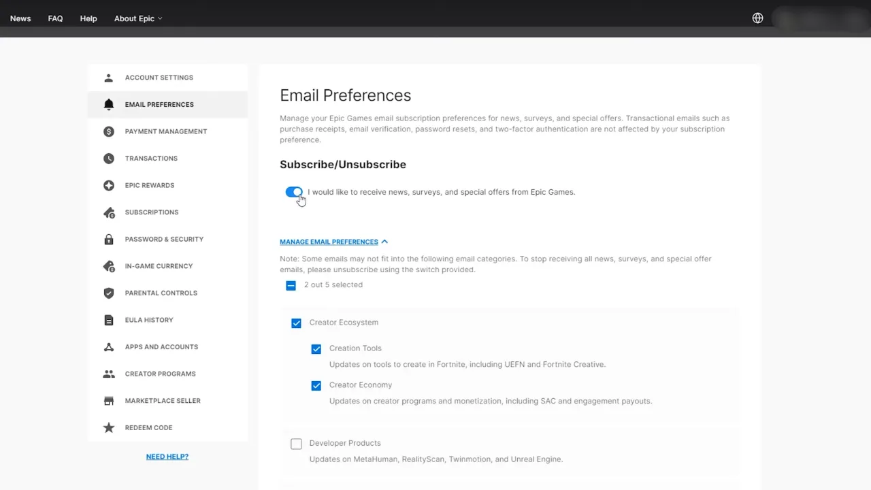The image size is (871, 490).
Task: Uncheck the Creator Ecosystem checkbox
Action: [296, 323]
